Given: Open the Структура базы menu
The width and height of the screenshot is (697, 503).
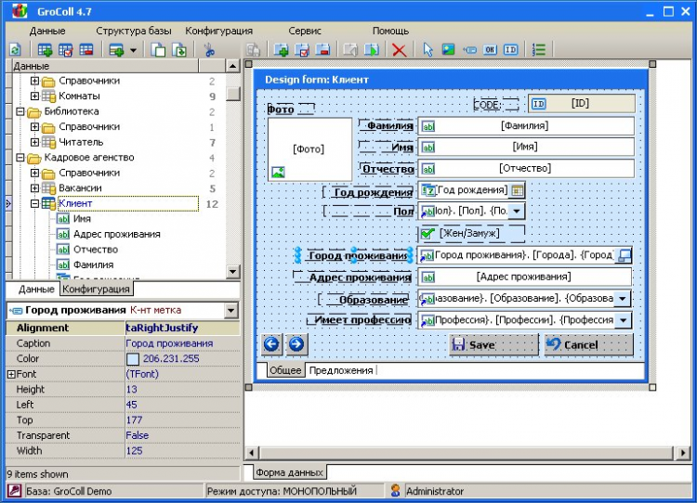Looking at the screenshot, I should coord(133,31).
